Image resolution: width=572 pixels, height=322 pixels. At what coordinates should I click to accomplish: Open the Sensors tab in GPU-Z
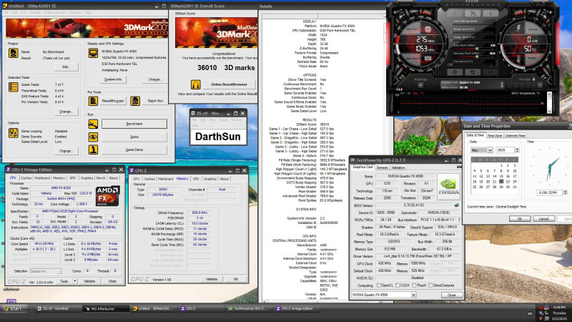382,167
